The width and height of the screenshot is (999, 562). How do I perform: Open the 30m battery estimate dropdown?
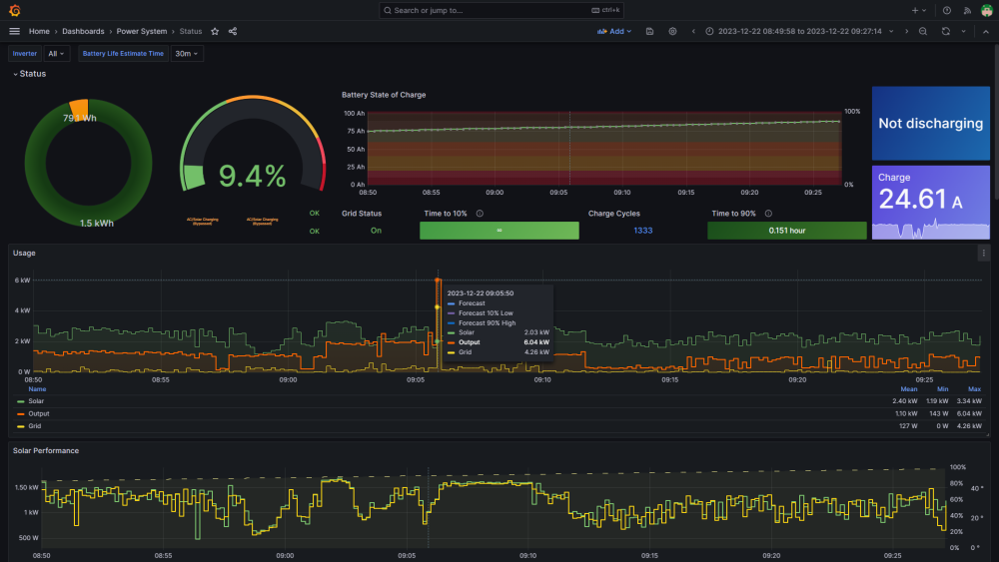click(x=186, y=54)
